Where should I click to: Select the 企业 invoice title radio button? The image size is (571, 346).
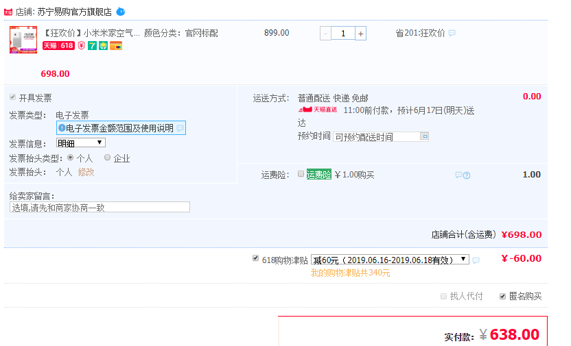107,158
